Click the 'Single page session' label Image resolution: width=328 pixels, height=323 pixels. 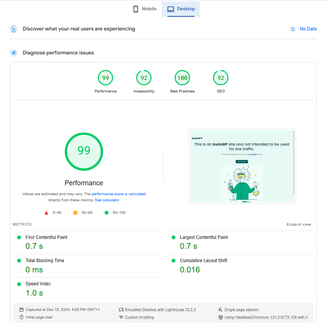point(241,310)
